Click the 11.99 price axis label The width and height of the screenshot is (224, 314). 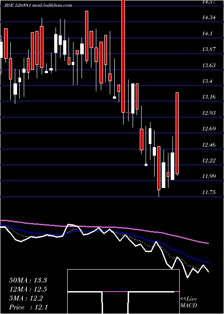pos(209,176)
